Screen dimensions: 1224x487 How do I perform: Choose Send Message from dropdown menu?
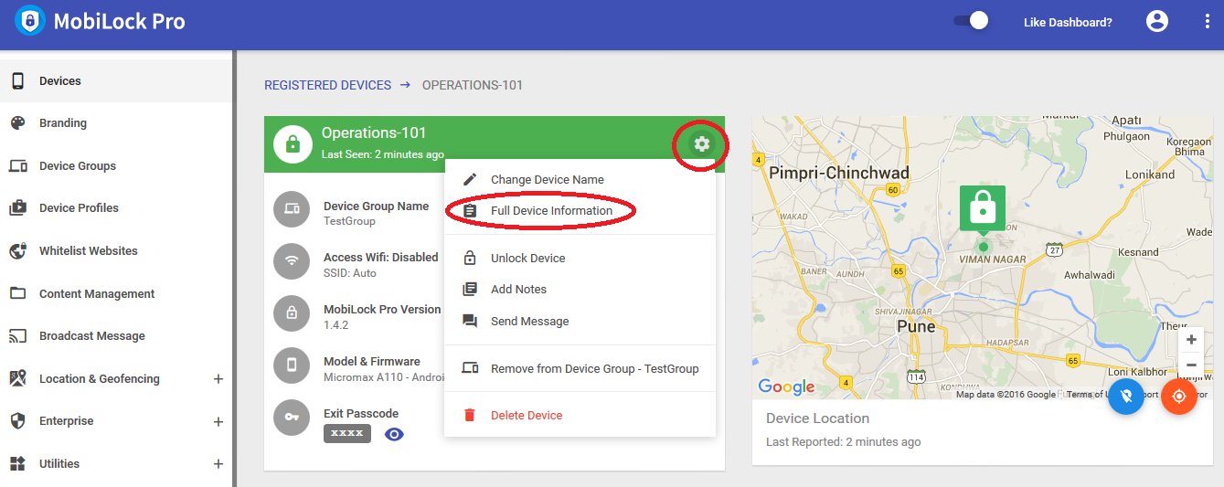580,321
